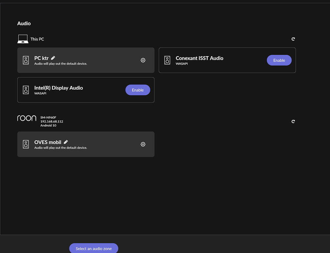Enable the Conexant ISST Audio device
This screenshot has width=330, height=253.
(279, 60)
